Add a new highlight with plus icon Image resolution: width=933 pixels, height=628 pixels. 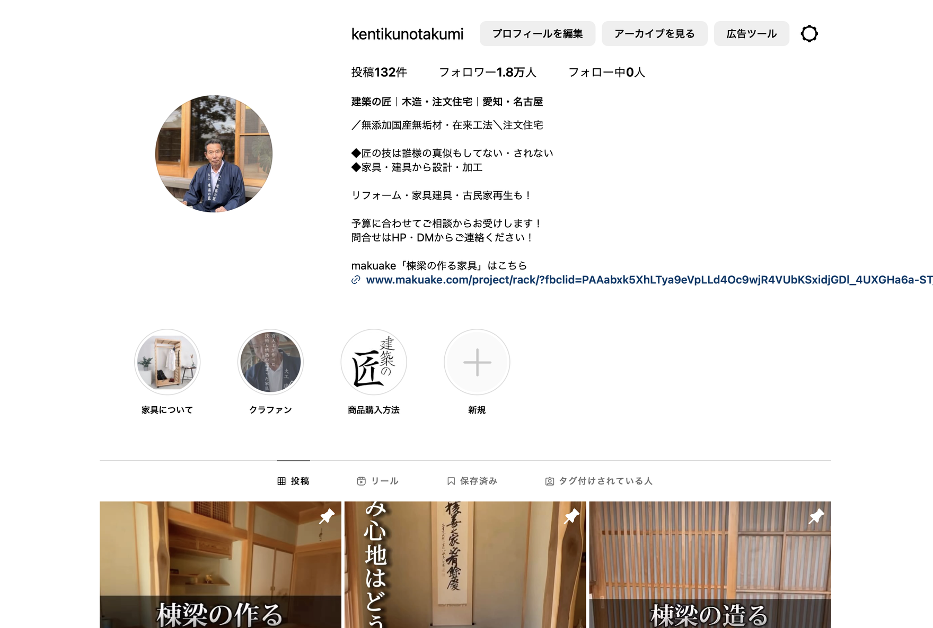(477, 362)
